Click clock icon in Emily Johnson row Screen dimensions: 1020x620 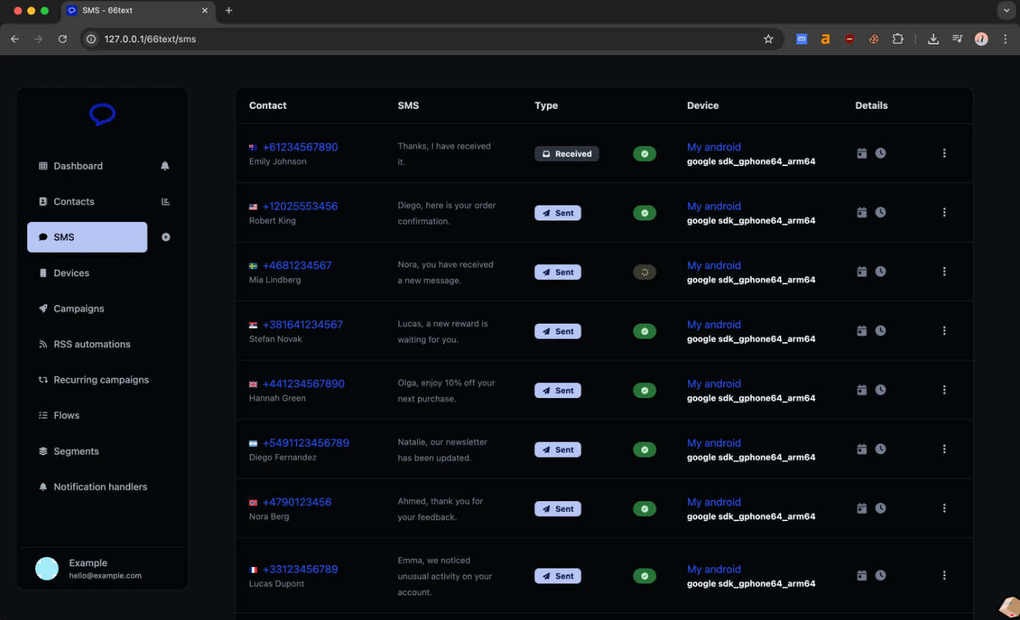(881, 153)
